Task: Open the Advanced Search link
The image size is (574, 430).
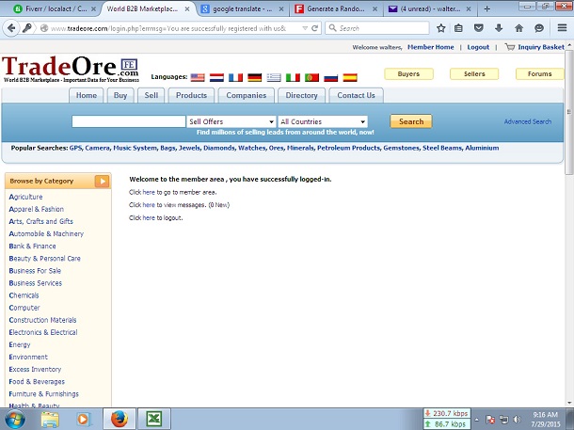Action: (528, 121)
